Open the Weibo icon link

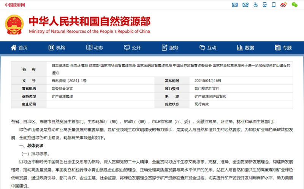pos(283,5)
